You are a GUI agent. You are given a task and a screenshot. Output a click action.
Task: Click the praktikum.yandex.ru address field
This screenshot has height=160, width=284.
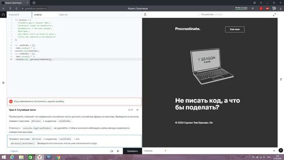[36, 8]
